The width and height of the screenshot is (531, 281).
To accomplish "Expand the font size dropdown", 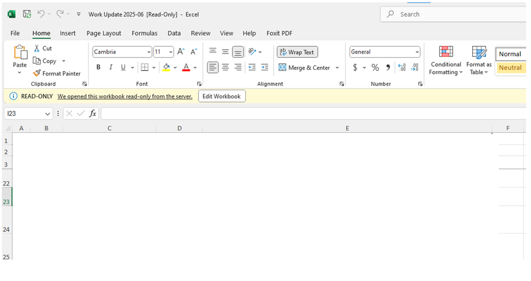I will [x=171, y=52].
